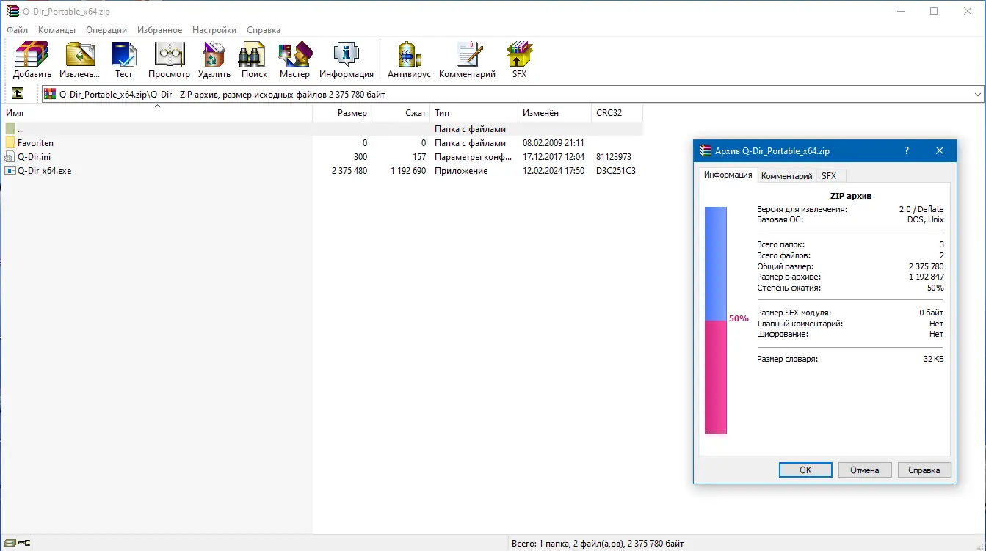Click the Q-Dir_x64.exe file icon
This screenshot has width=986, height=551.
coord(10,171)
